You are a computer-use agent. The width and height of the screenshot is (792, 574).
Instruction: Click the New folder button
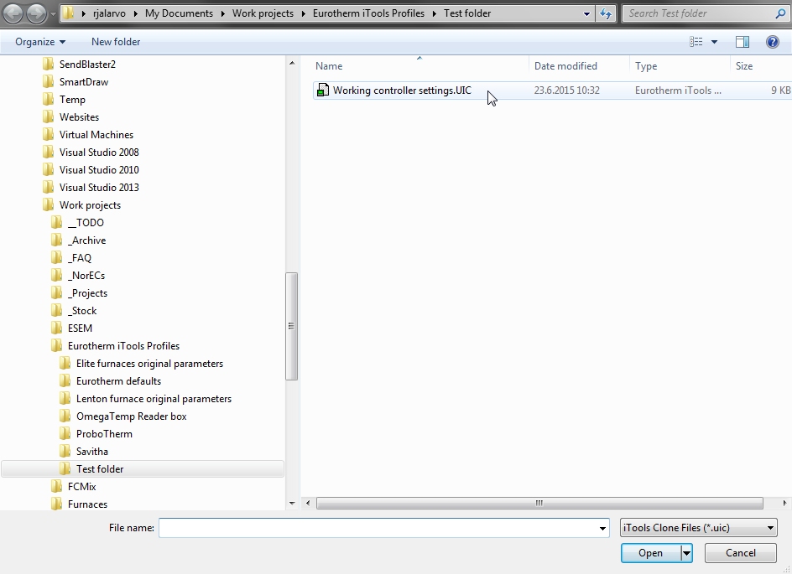(x=116, y=42)
